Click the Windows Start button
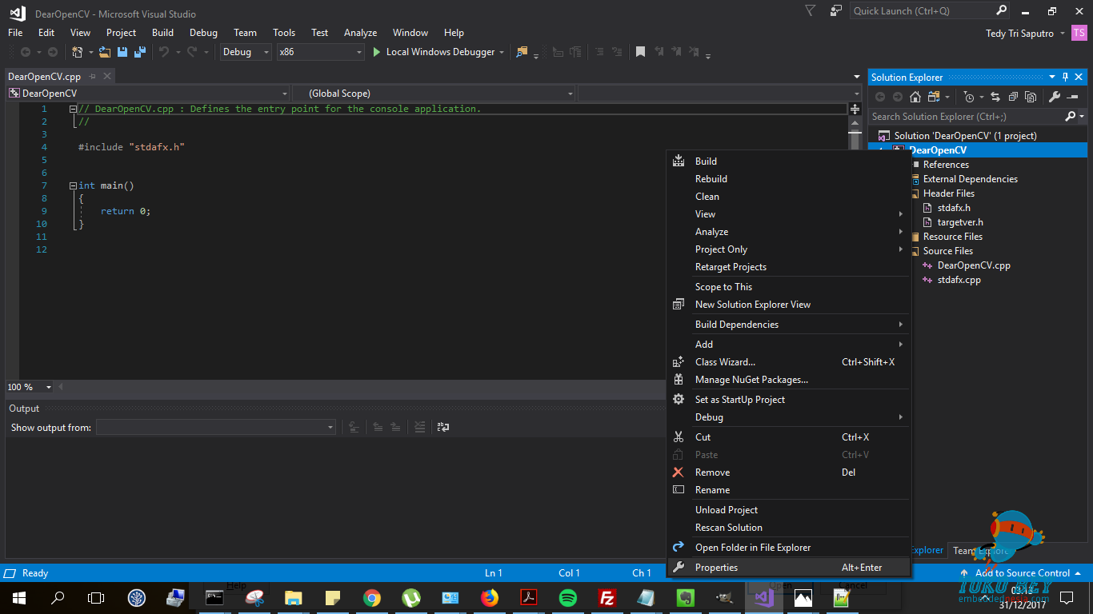 (19, 597)
